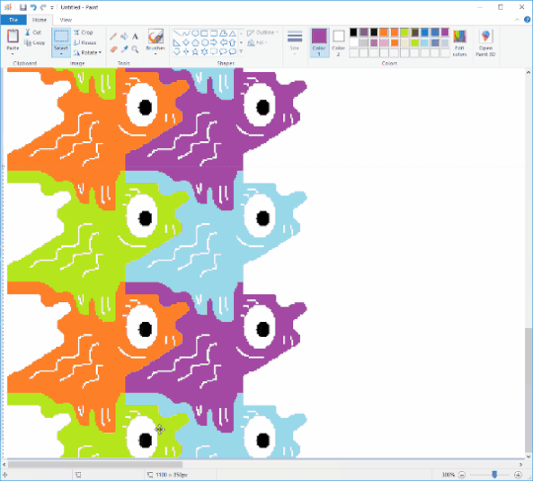Click the Undo arrow icon
This screenshot has width=533, height=481.
[33, 7]
